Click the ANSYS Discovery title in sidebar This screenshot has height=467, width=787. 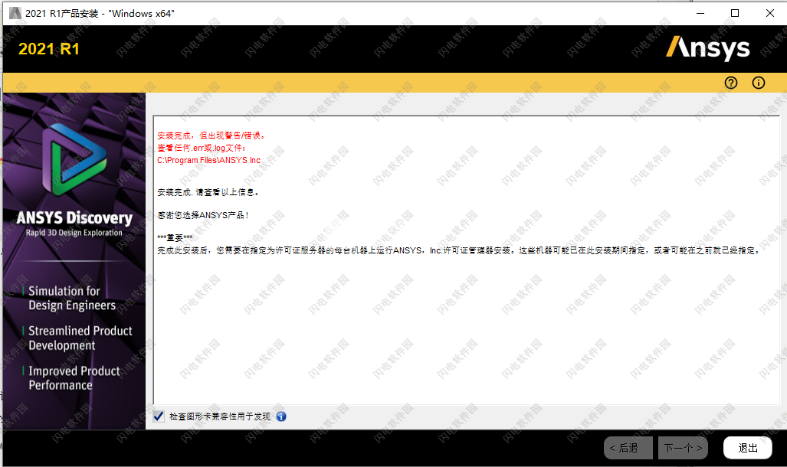(74, 218)
